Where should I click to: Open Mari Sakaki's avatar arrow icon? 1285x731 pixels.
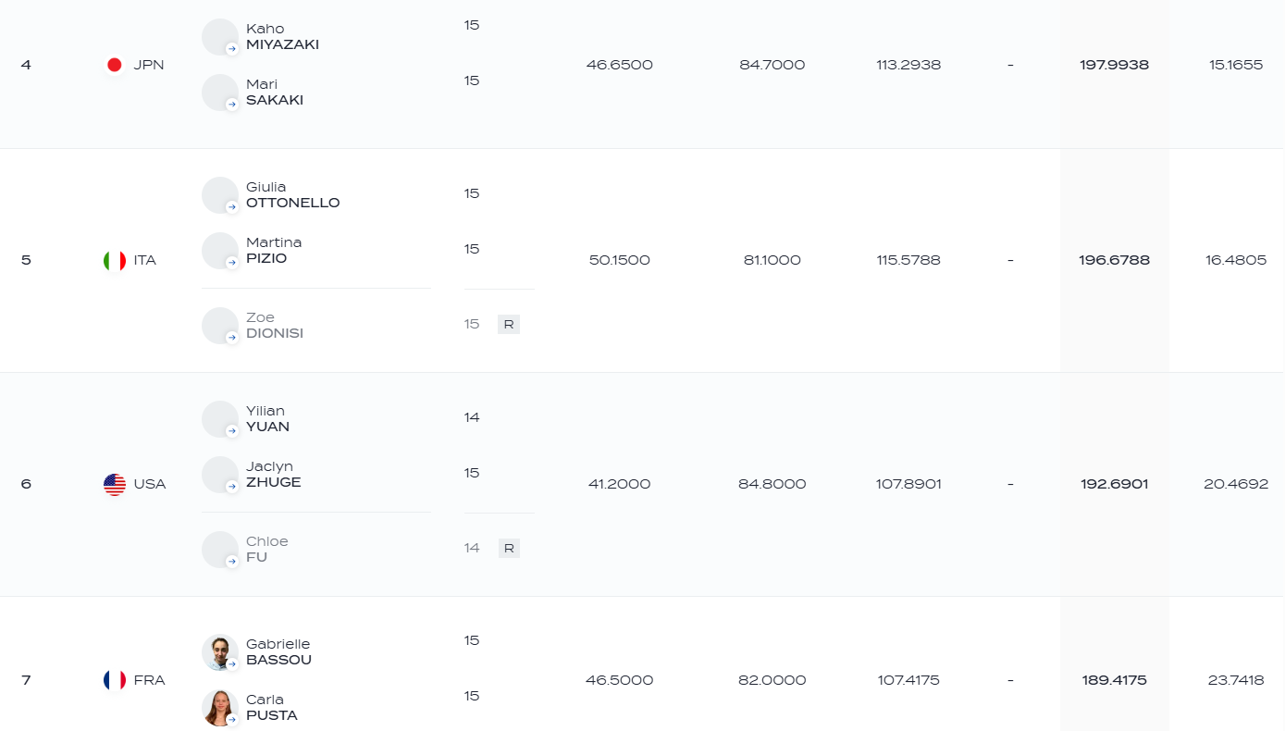(232, 105)
